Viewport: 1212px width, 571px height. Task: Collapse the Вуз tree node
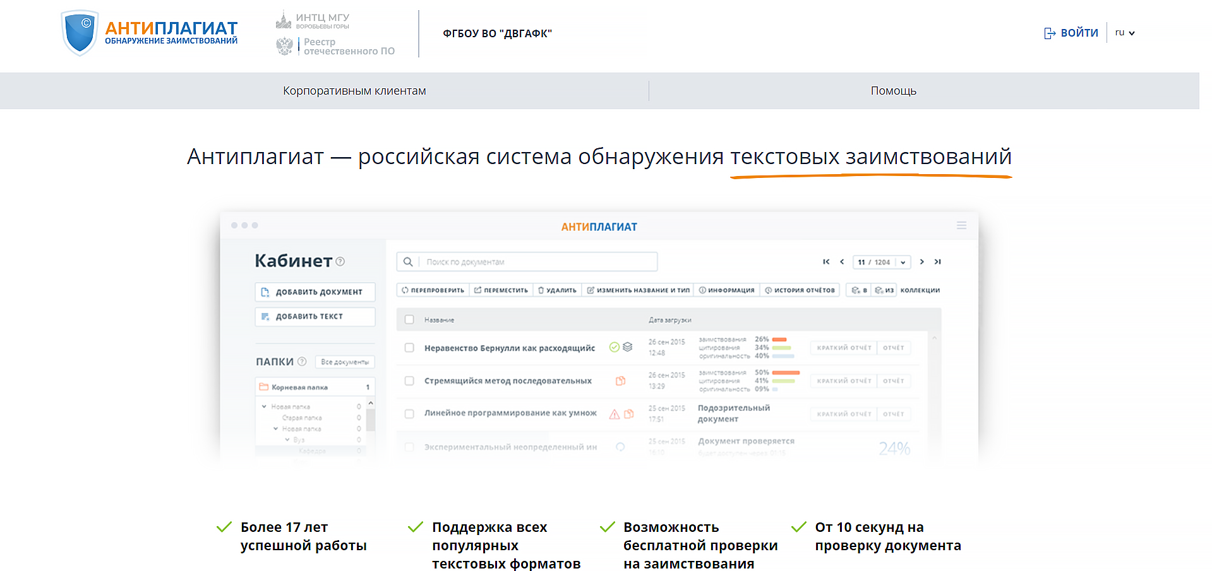[x=287, y=439]
